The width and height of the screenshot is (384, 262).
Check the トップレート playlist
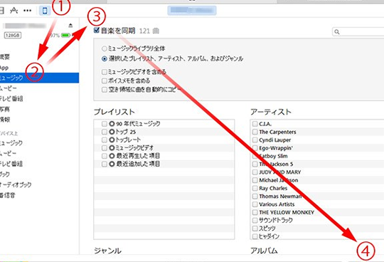click(105, 140)
